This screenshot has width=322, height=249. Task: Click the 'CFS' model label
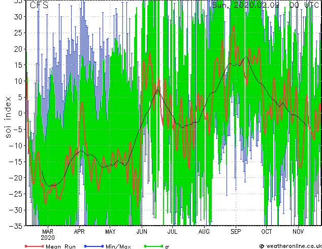39,5
